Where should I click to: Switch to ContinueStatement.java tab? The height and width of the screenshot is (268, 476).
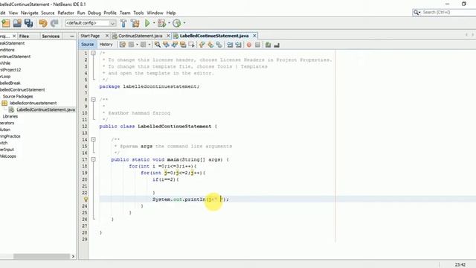tap(141, 36)
